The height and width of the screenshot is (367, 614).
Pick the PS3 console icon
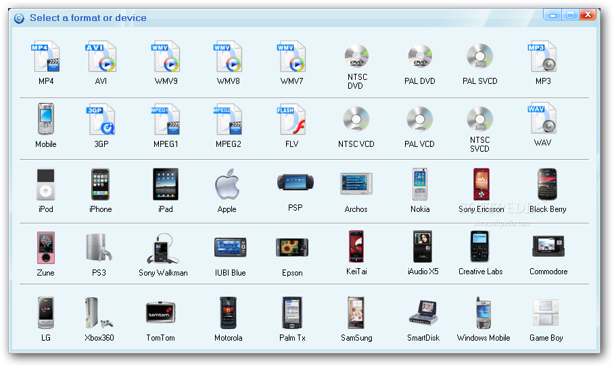[99, 248]
